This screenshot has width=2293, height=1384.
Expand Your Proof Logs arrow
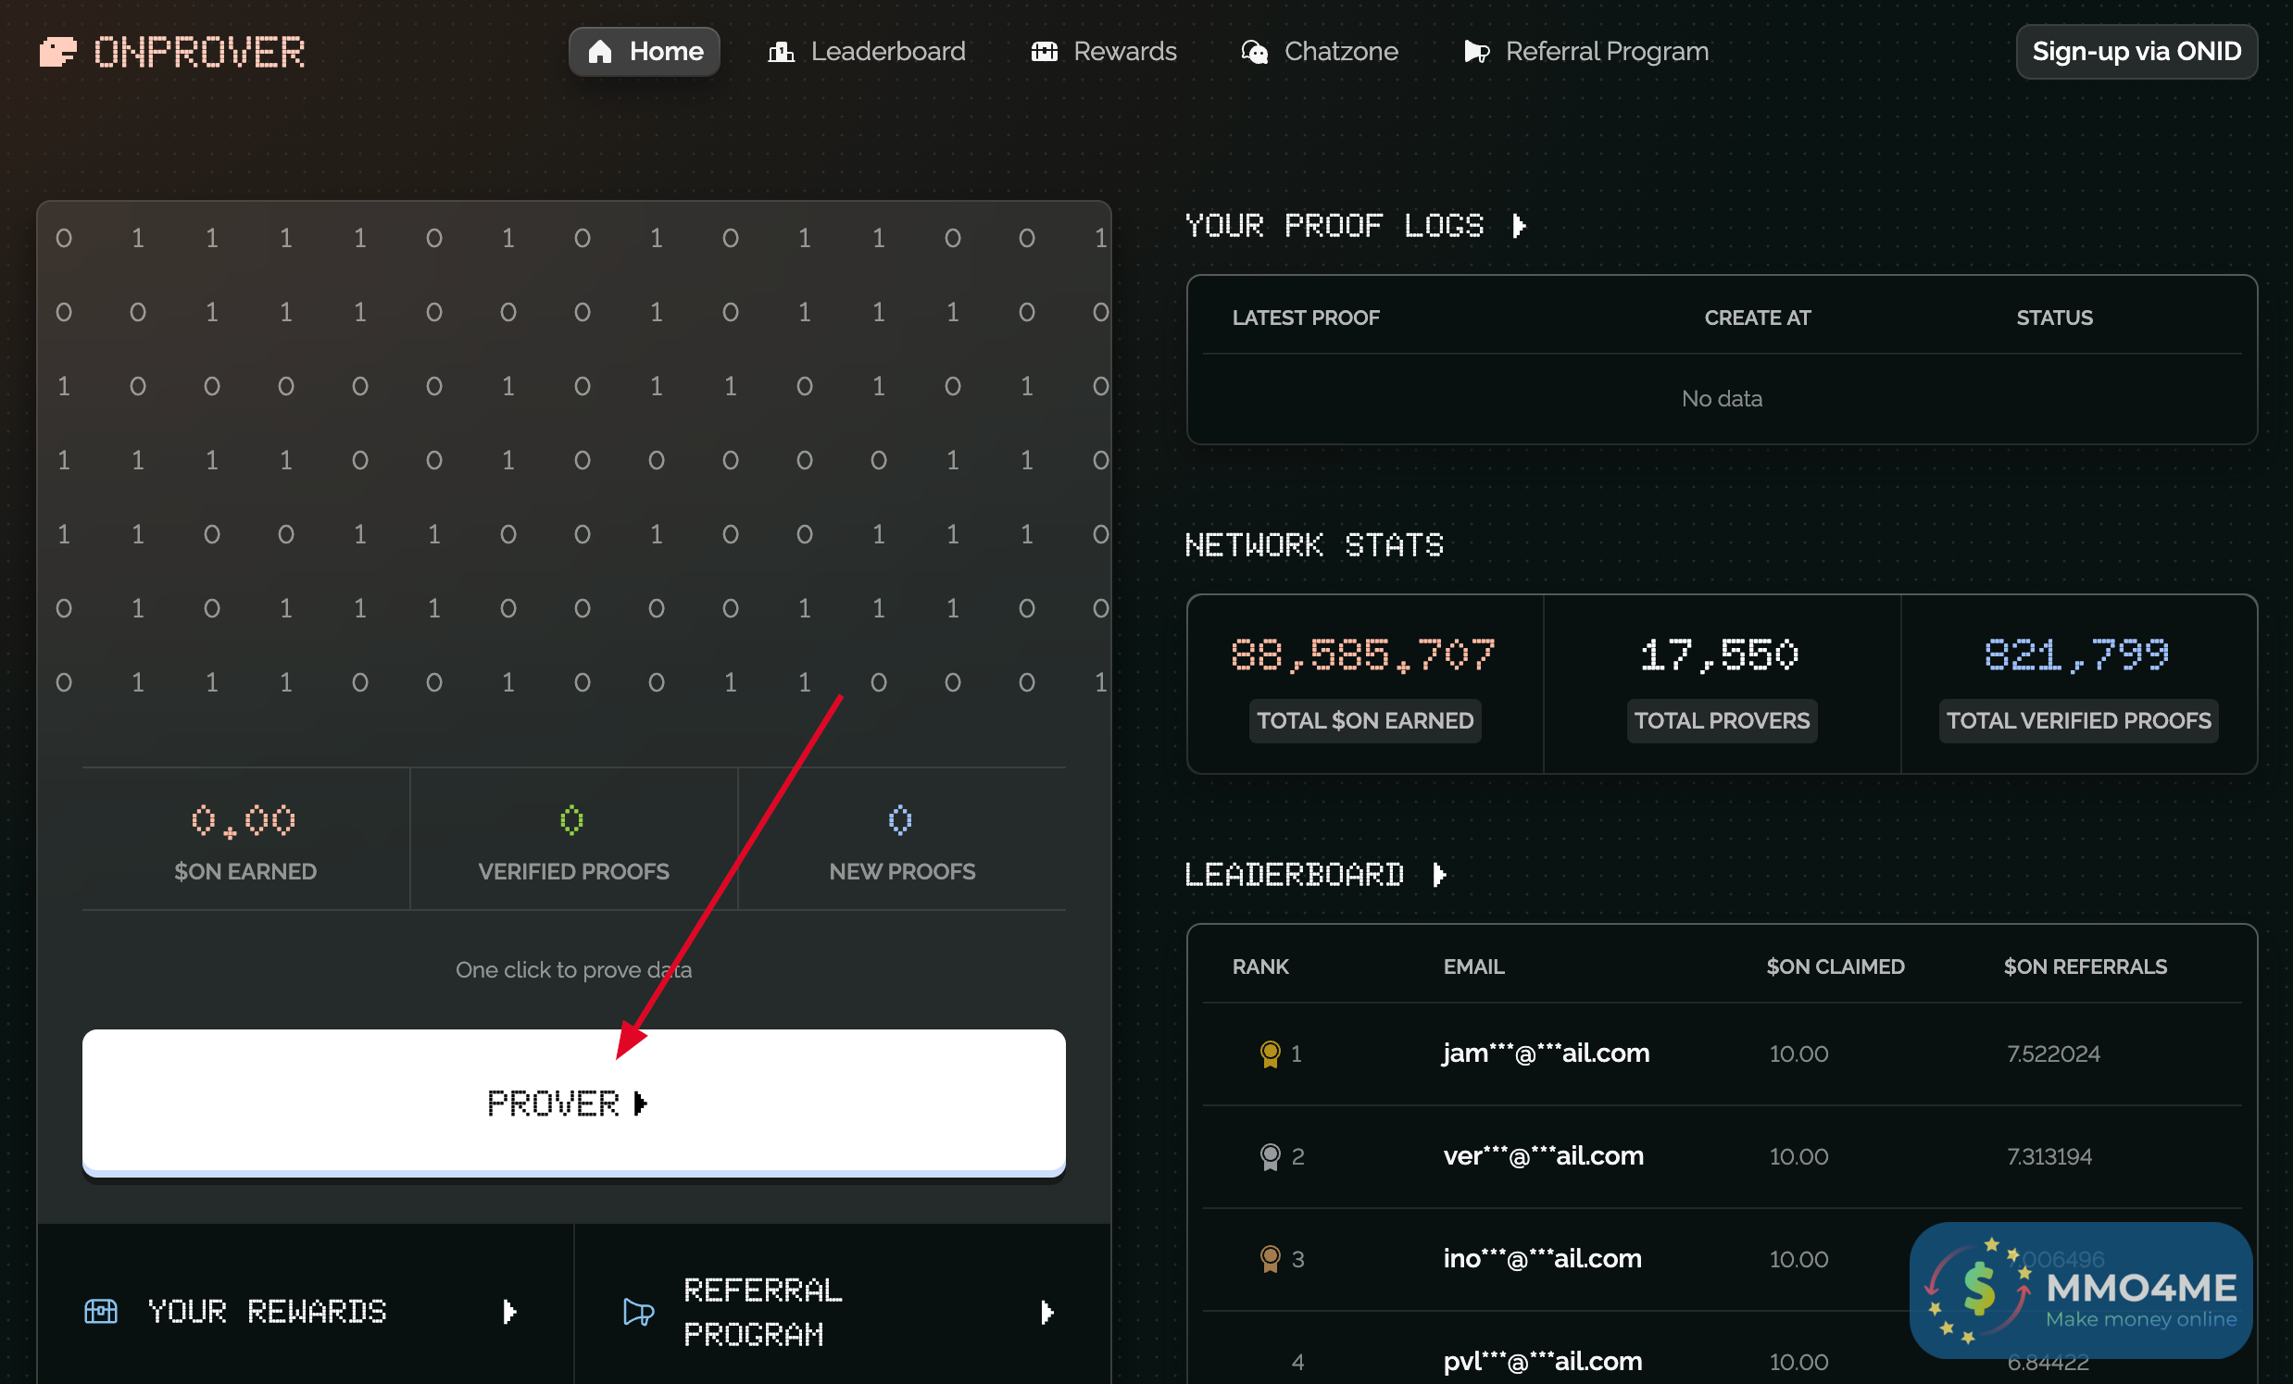click(1519, 226)
